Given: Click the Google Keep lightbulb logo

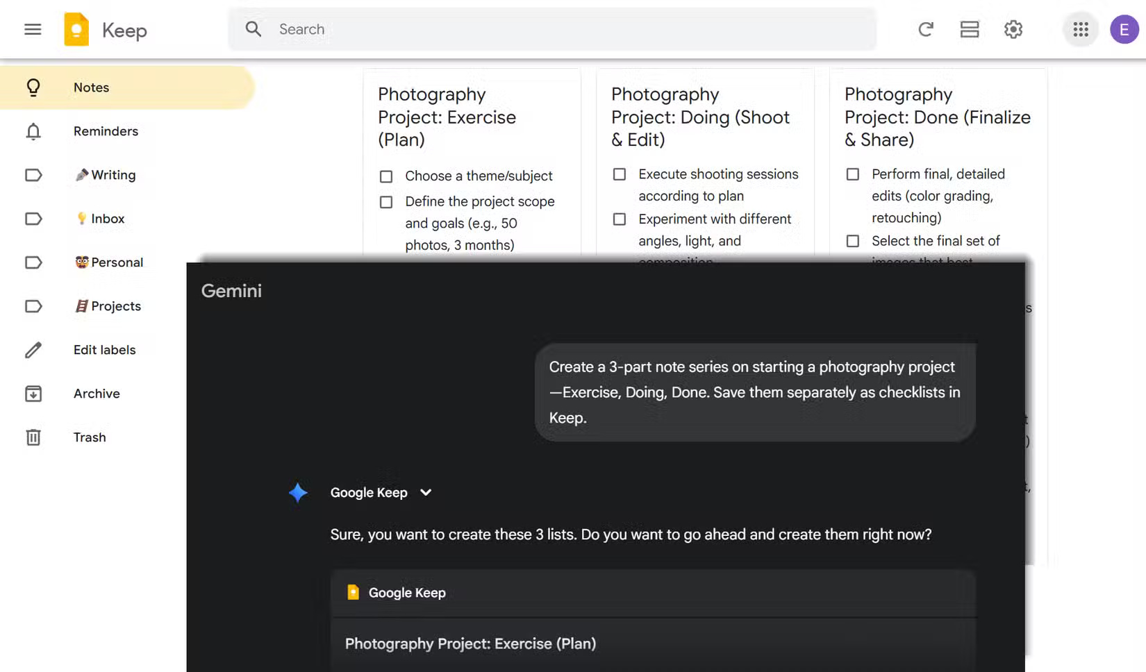Looking at the screenshot, I should (x=76, y=29).
